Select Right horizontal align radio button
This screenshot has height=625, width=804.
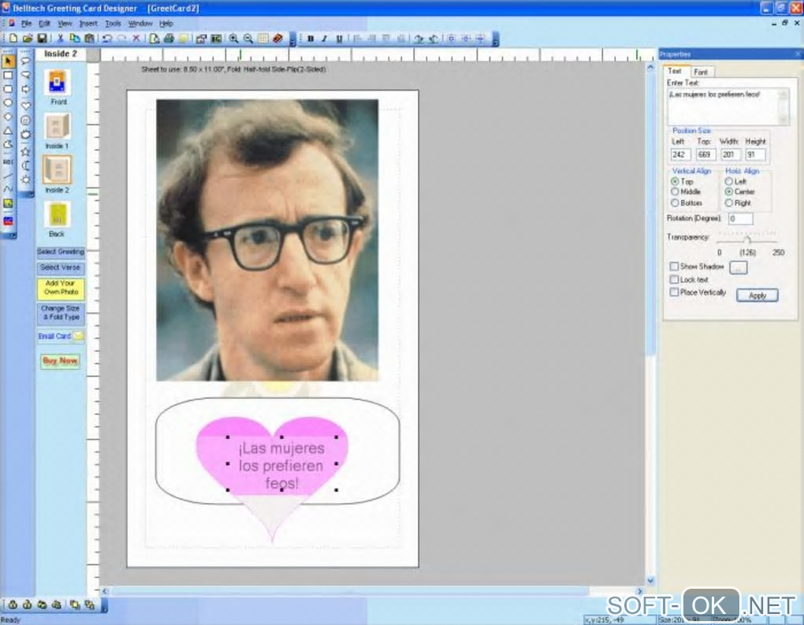(728, 203)
